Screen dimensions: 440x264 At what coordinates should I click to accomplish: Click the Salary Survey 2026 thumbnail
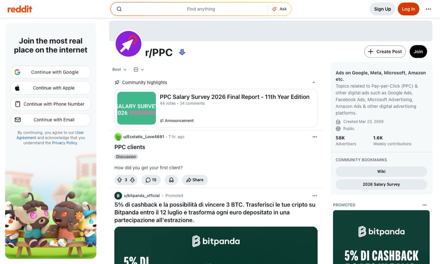[136, 108]
